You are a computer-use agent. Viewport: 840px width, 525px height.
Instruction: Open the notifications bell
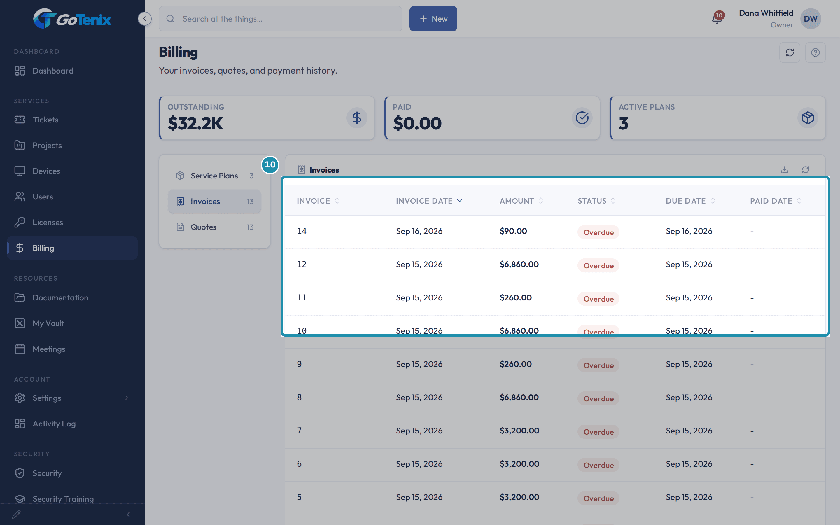pos(717,18)
